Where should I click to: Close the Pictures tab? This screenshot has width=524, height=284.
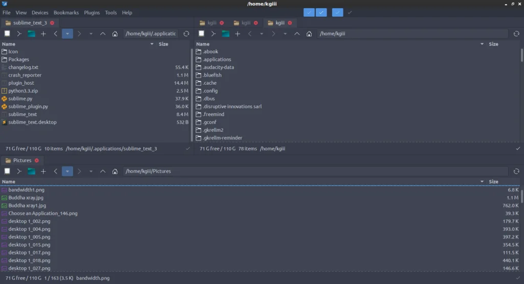[x=37, y=160]
